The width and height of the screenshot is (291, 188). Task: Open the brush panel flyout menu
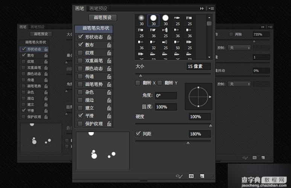pyautogui.click(x=211, y=8)
